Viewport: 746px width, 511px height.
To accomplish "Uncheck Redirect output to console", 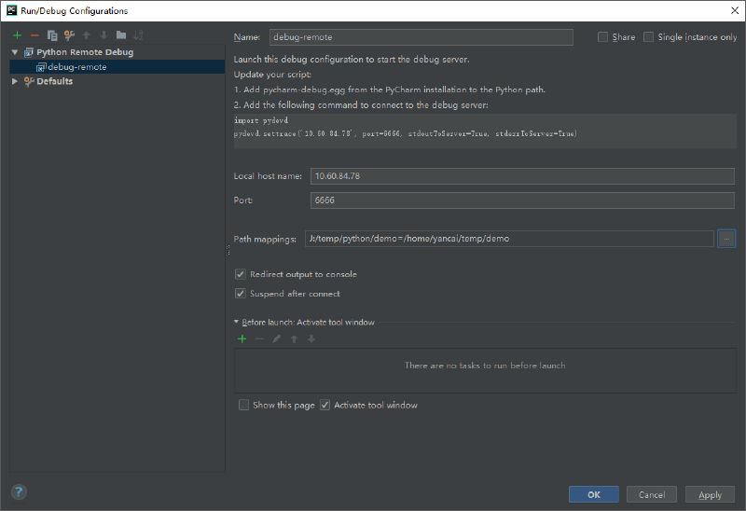I will tap(241, 274).
